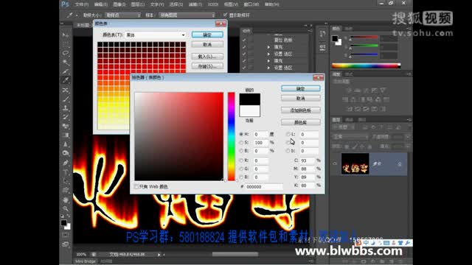Open the 颜色表 preset dropdown
472x265 pixels.
click(156, 35)
